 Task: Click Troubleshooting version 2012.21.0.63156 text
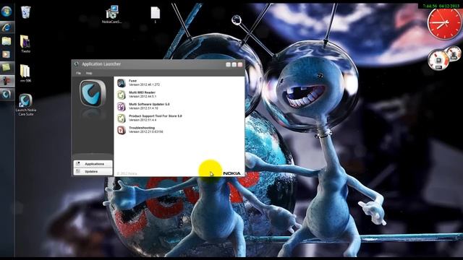[x=146, y=132]
